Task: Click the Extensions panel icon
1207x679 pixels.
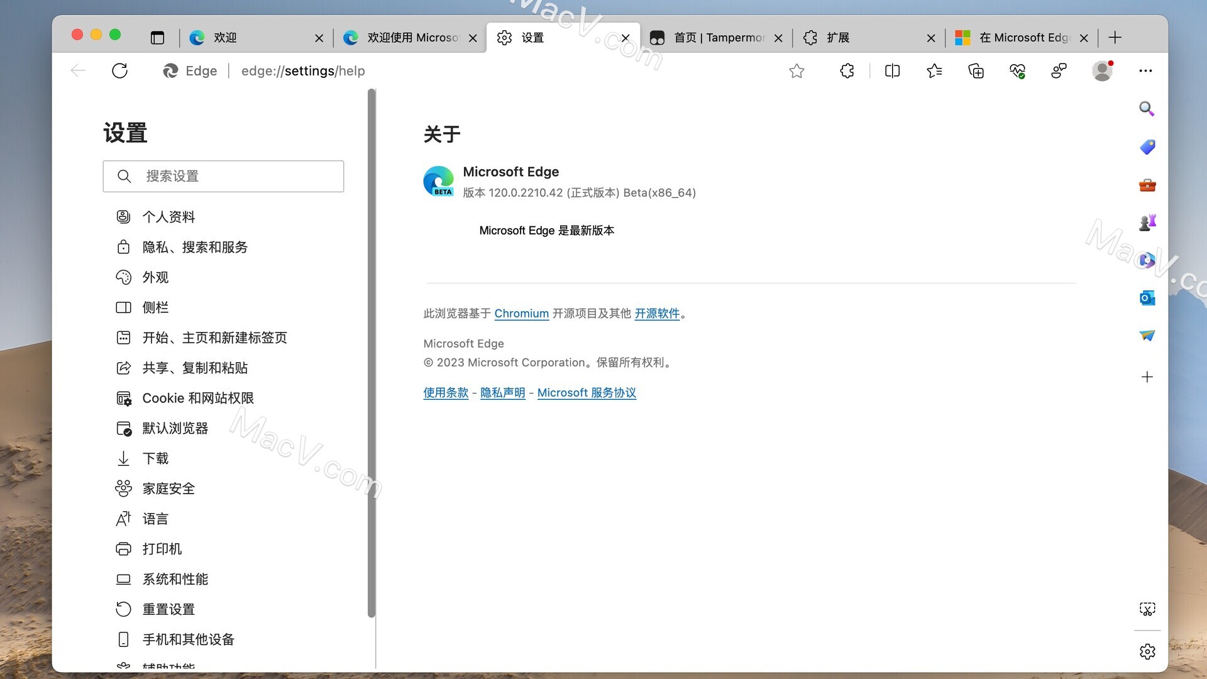Action: point(847,70)
